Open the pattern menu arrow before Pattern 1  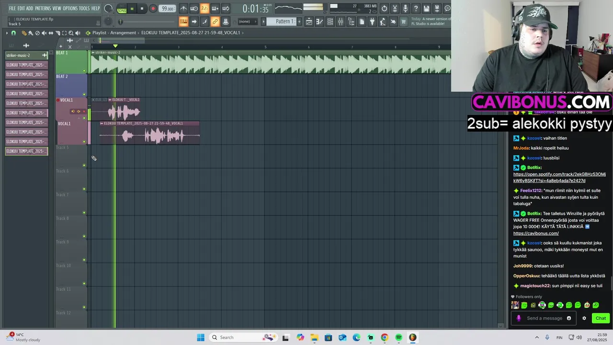(263, 22)
